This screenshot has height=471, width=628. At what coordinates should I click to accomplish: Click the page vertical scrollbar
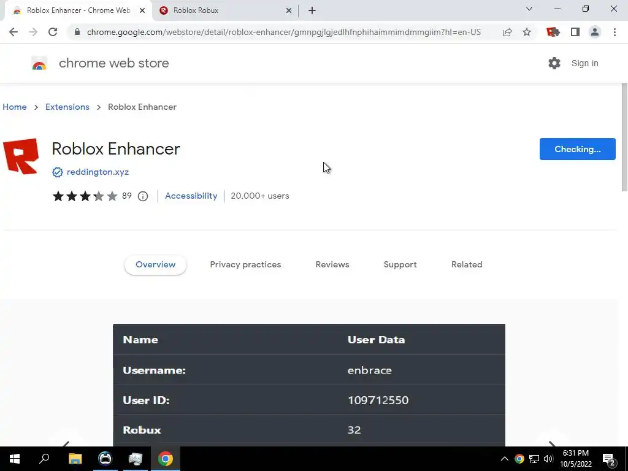pos(624,136)
